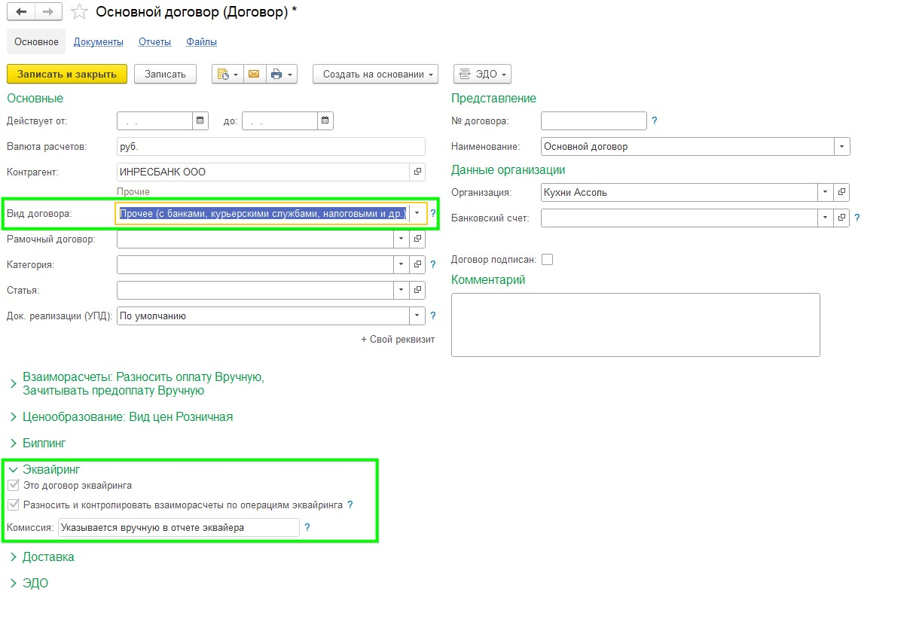Open help for Вид договора field
This screenshot has width=913, height=622.
tap(433, 214)
